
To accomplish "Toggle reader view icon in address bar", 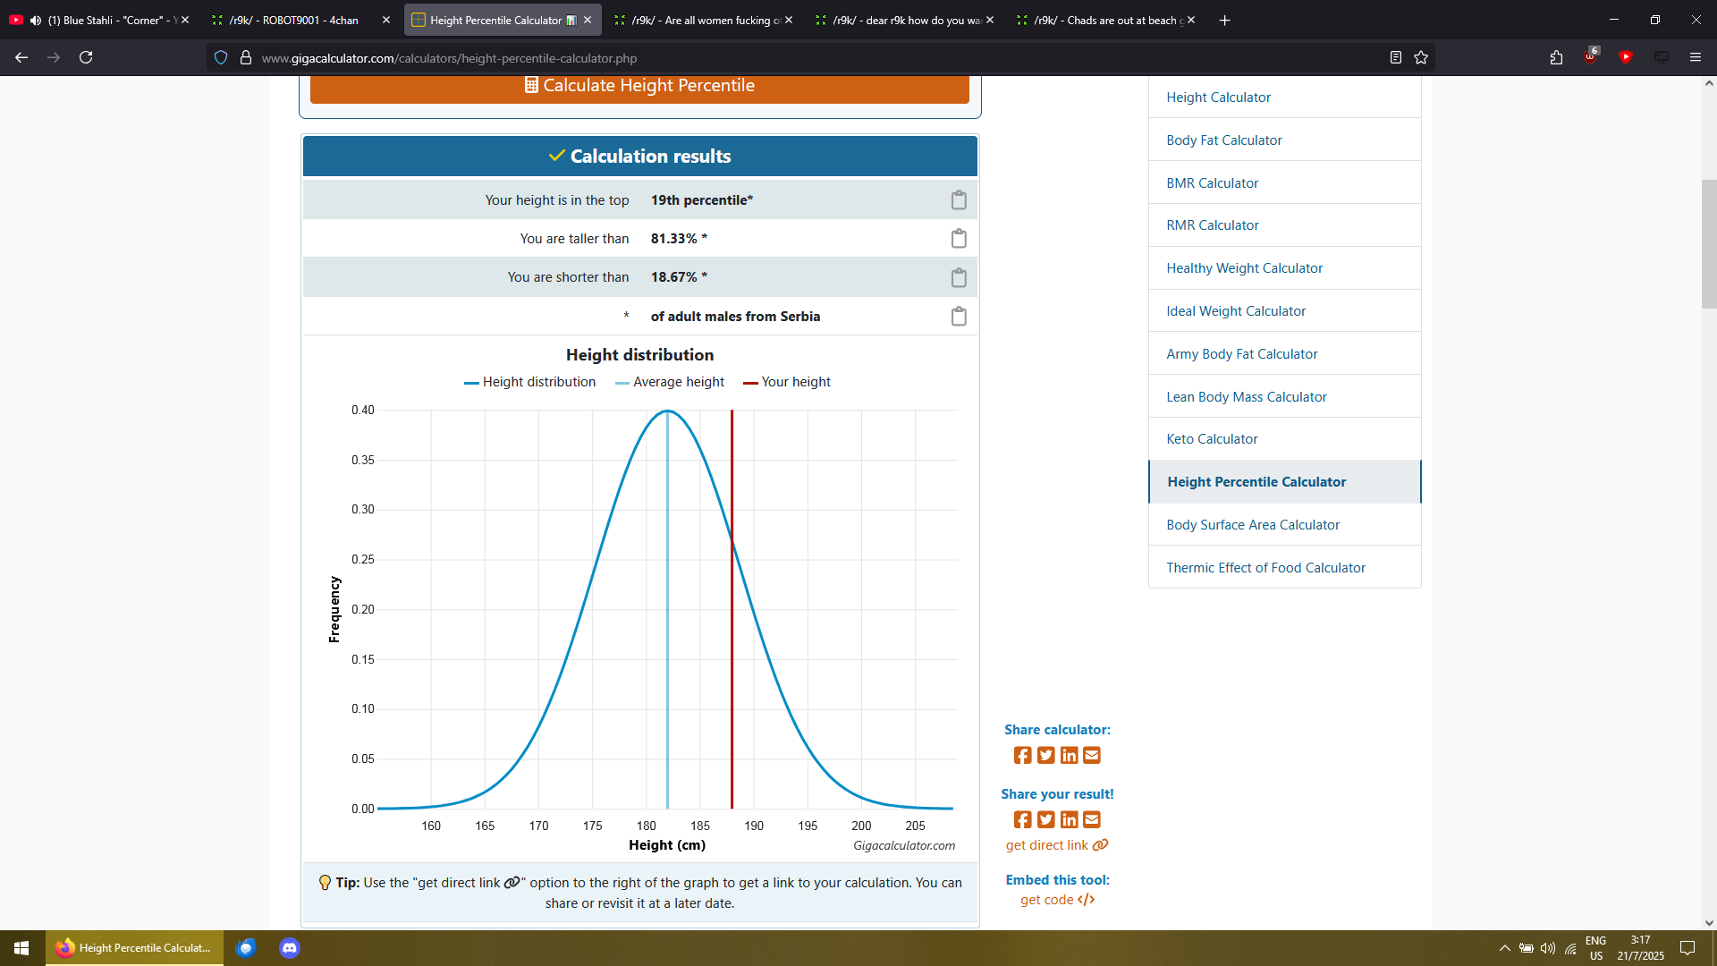I will pyautogui.click(x=1395, y=57).
